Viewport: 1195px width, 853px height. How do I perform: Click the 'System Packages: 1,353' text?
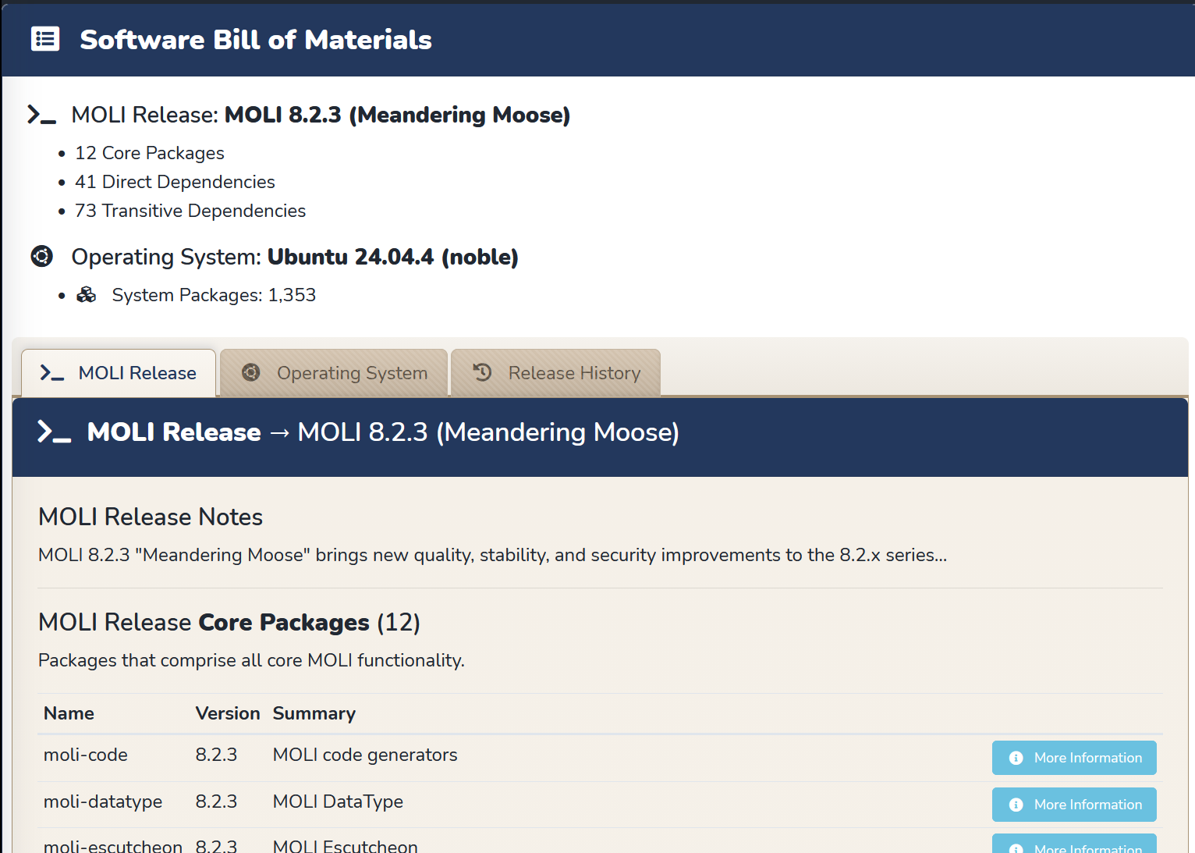[x=214, y=295]
